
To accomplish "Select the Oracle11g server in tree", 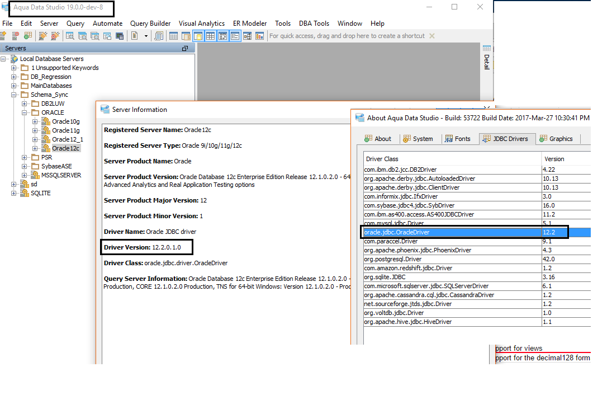I will point(66,130).
